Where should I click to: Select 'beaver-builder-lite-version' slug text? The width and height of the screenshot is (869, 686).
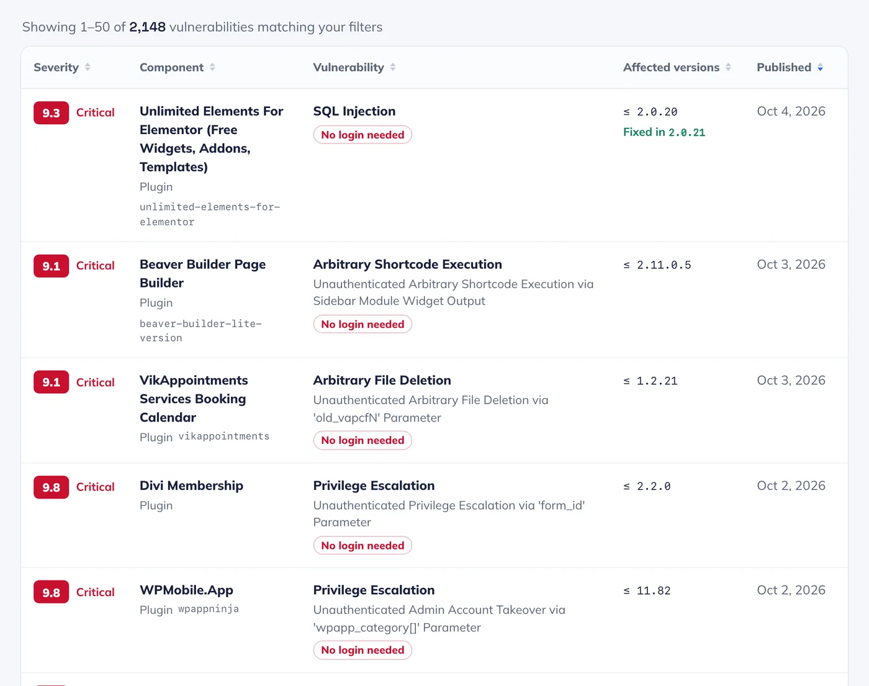click(200, 330)
